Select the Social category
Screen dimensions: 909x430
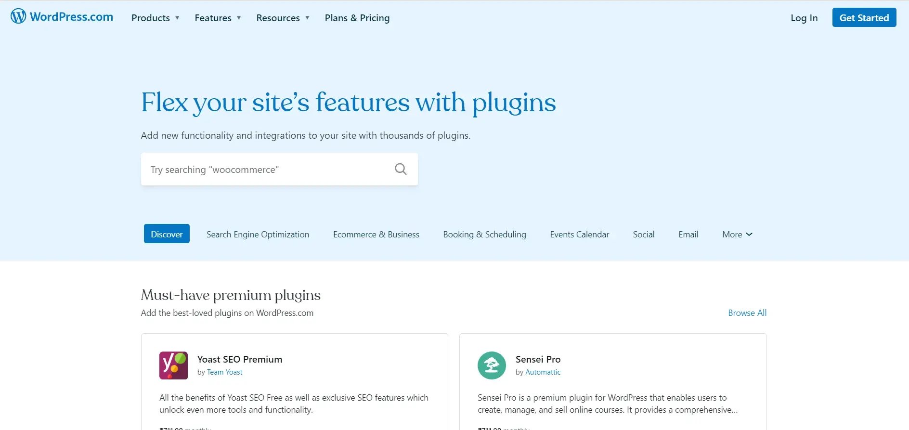coord(643,234)
